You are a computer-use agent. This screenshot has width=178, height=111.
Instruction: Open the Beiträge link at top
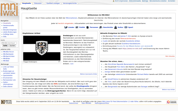point(145,1)
